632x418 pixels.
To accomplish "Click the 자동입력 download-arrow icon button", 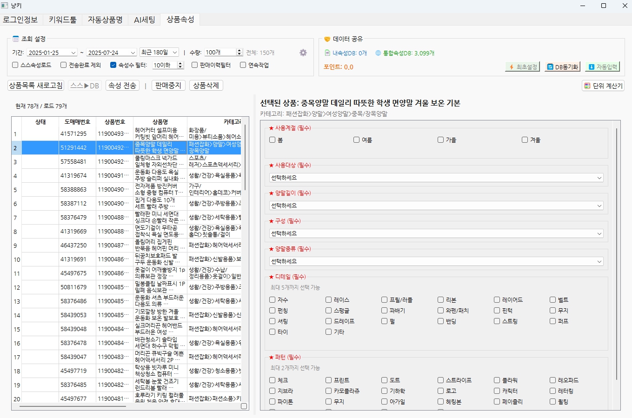I will [592, 67].
